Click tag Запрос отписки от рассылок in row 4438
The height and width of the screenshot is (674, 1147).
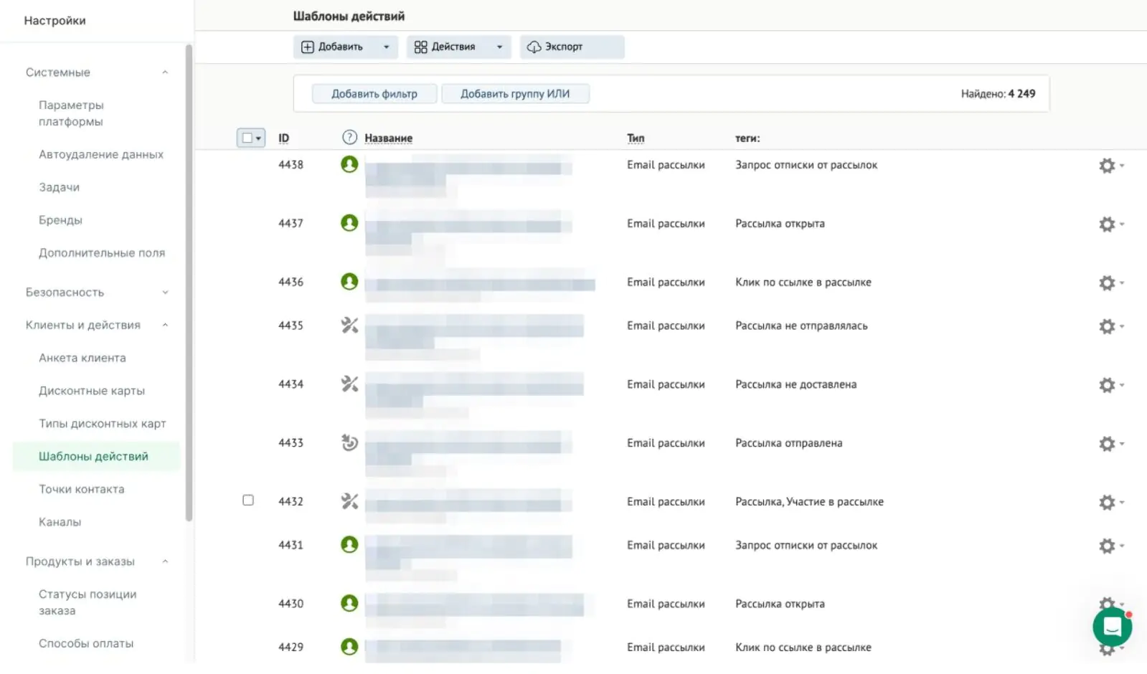tap(806, 165)
